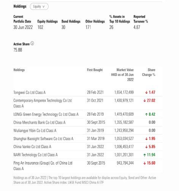The image size is (179, 191).
Task: Open the Equity holdings type dropdown
Action: click(x=39, y=6)
